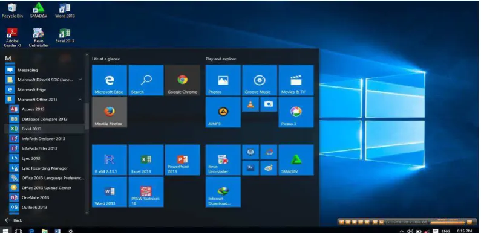Select the SMADAV desktop shortcut
This screenshot has width=481, height=233.
[39, 11]
